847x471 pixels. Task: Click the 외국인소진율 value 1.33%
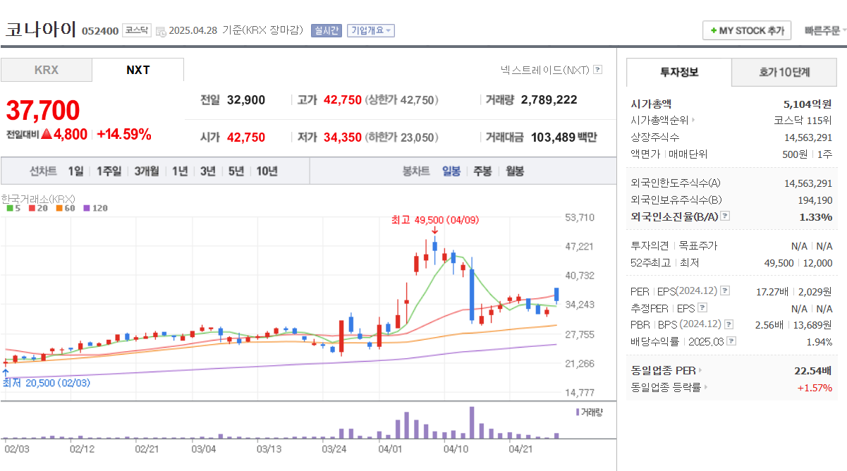[x=816, y=216]
